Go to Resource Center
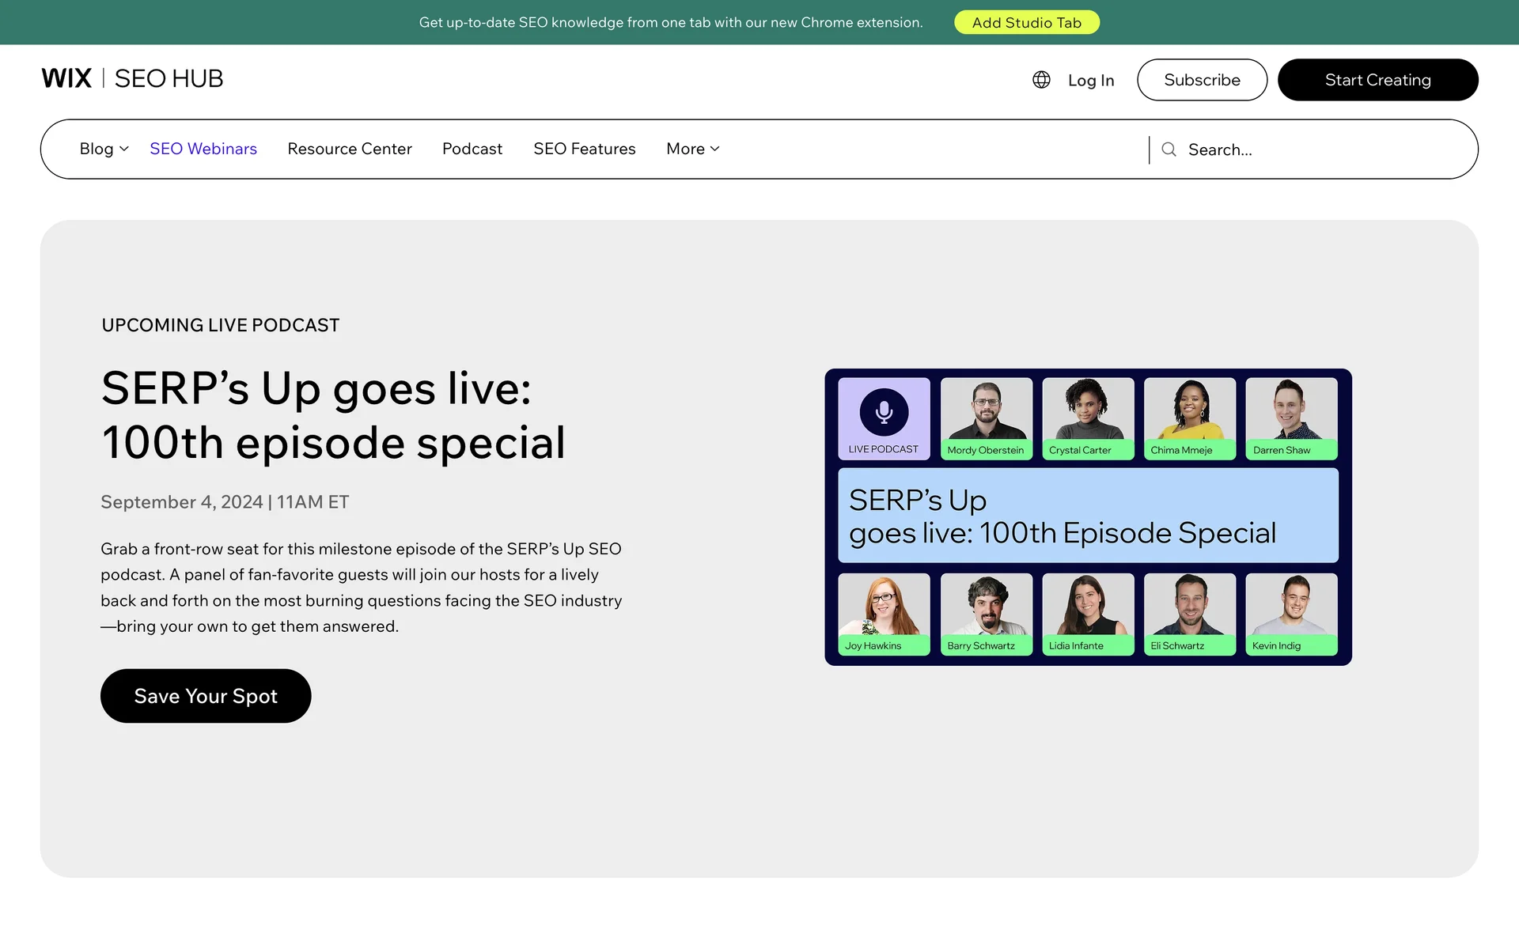 [x=350, y=149]
